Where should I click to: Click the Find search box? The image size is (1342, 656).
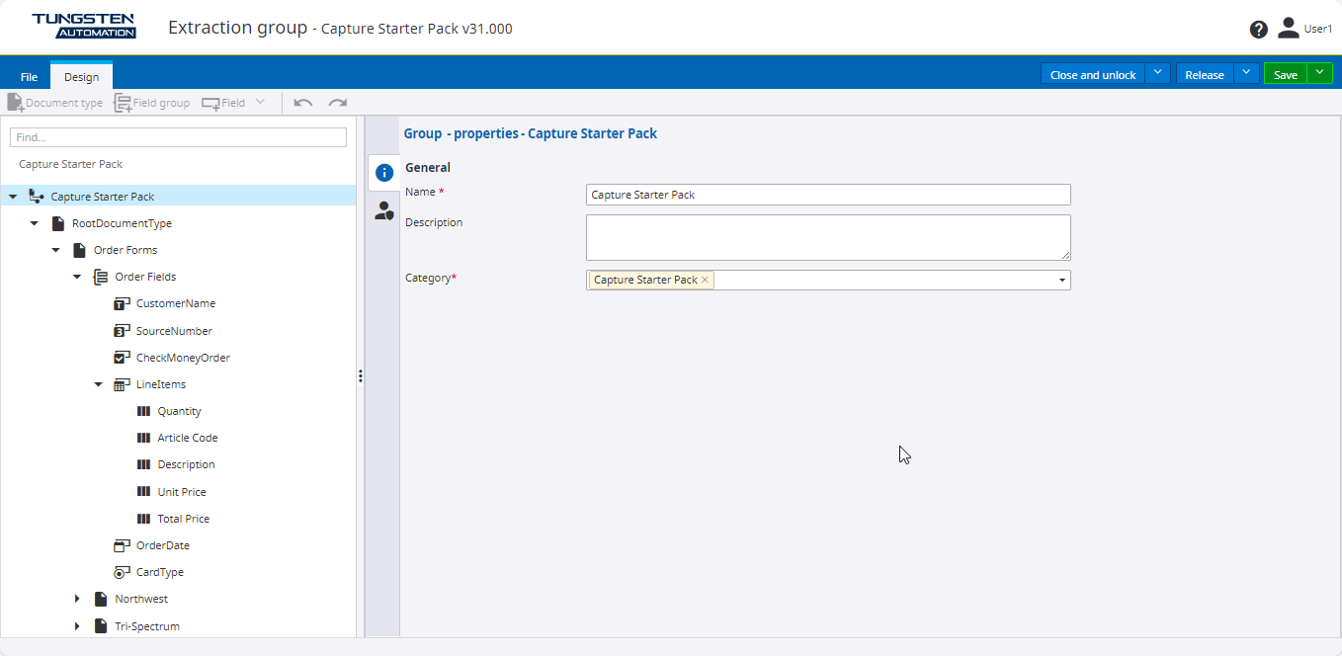(178, 137)
